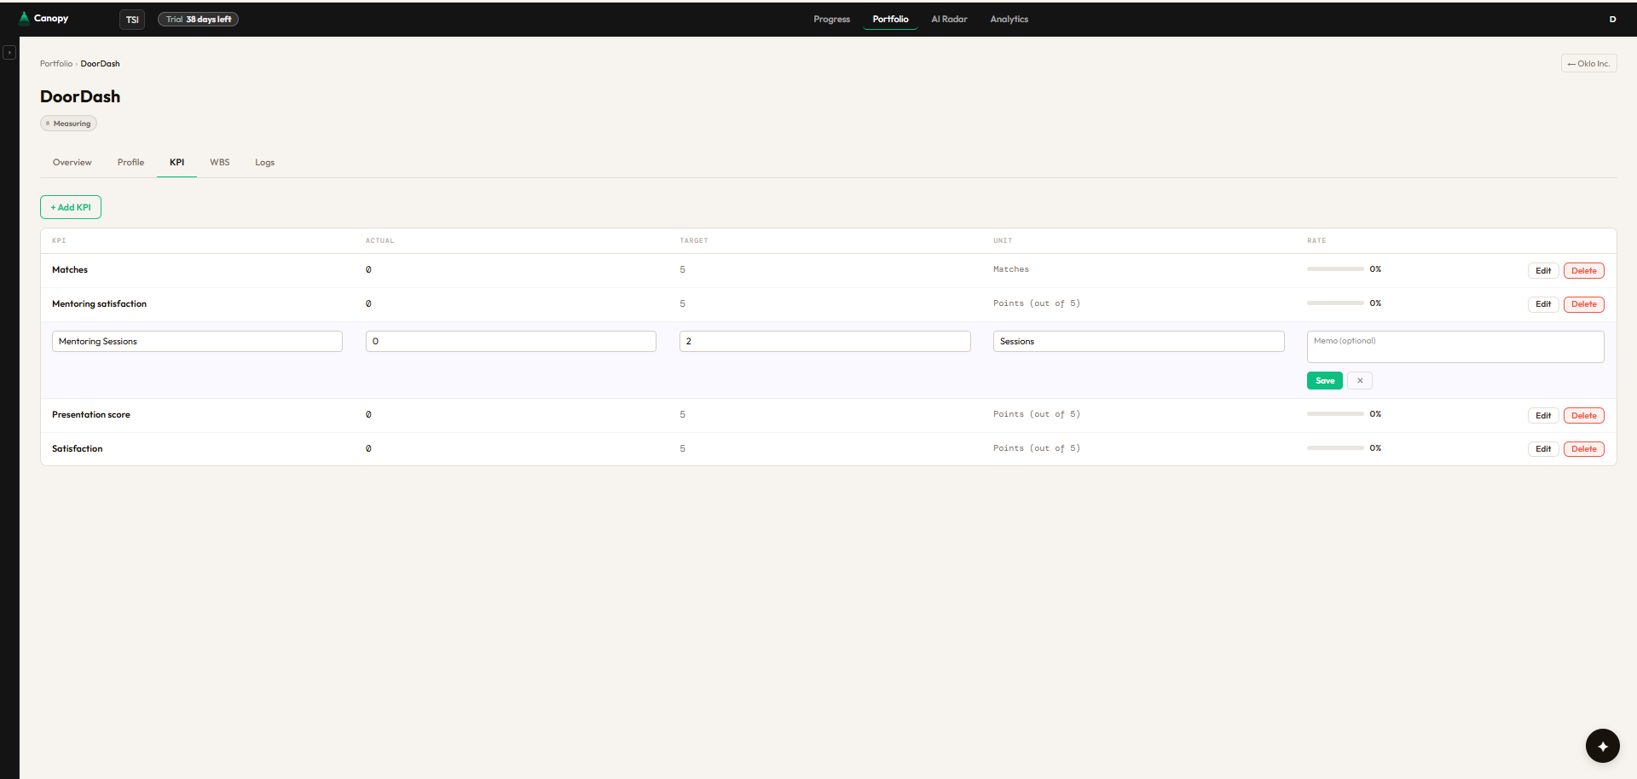This screenshot has width=1637, height=779.
Task: Switch to the Logs tab
Action: [x=264, y=162]
